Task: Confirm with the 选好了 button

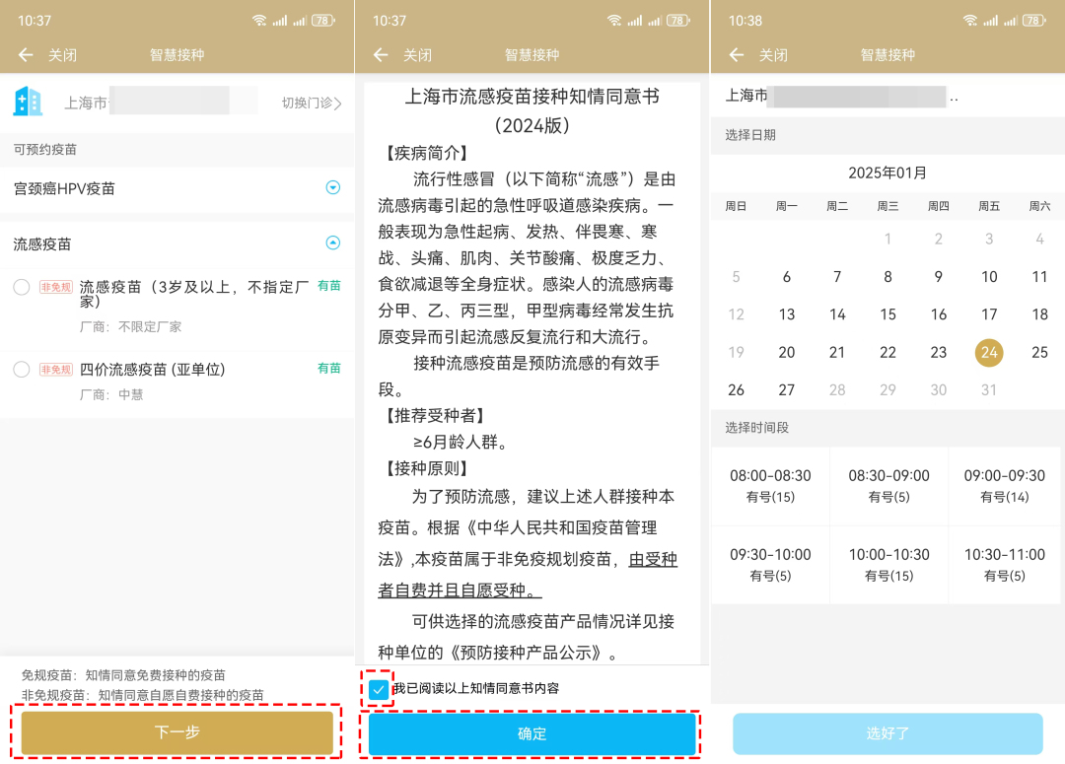Action: click(x=887, y=733)
